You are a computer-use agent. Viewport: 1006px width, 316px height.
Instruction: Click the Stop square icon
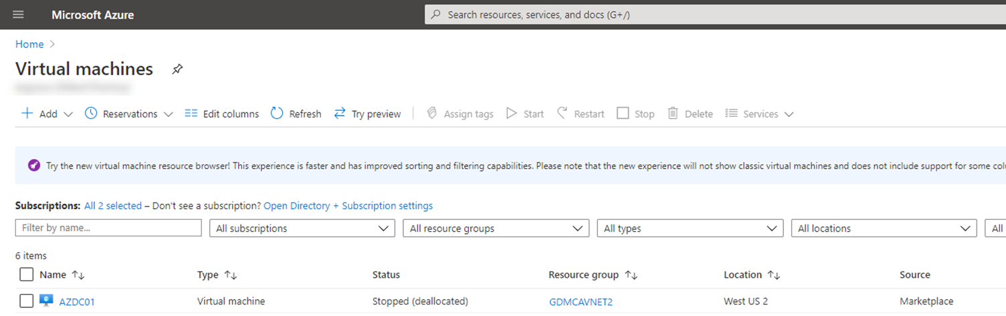click(x=623, y=114)
